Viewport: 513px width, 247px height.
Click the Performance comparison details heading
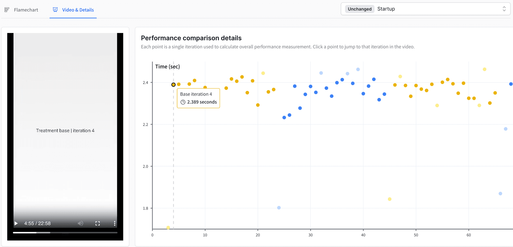[191, 38]
